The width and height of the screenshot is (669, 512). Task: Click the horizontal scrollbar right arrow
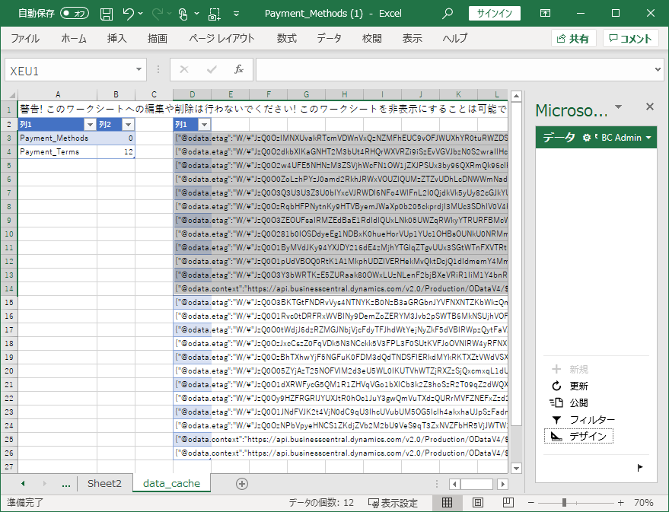tap(503, 484)
